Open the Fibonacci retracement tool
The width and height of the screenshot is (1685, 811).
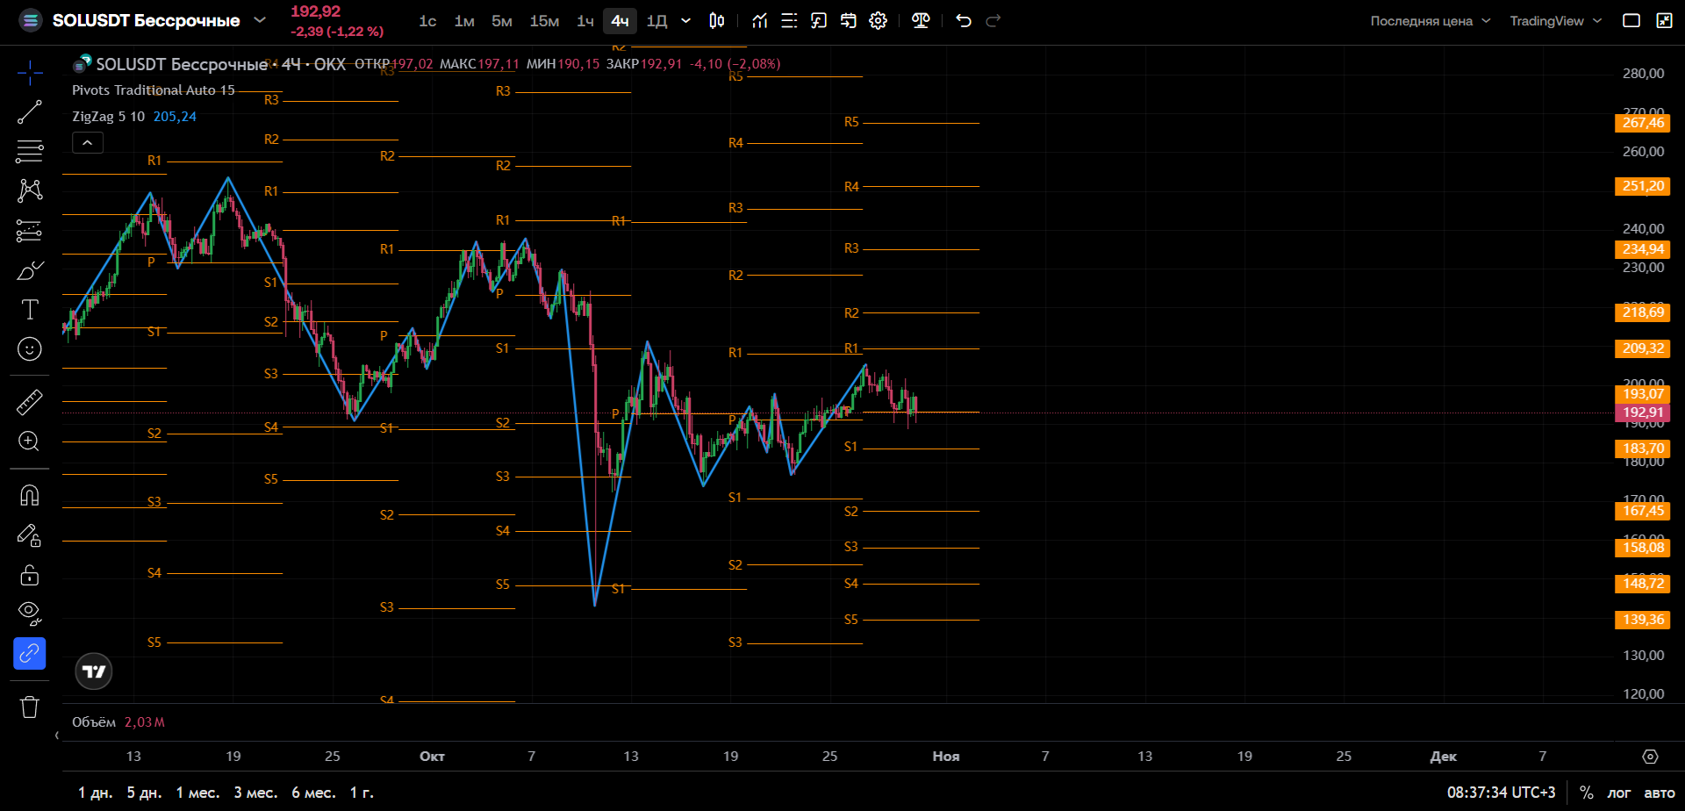coord(30,152)
